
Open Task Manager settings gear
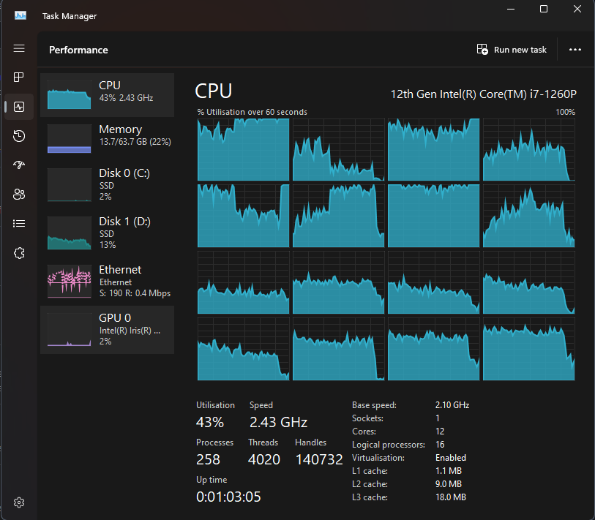(x=19, y=502)
